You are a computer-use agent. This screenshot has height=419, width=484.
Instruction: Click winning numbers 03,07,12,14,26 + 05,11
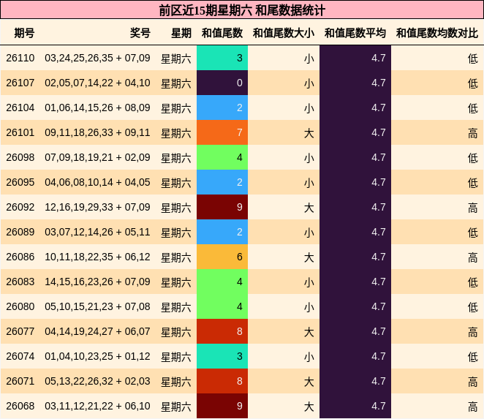point(97,232)
